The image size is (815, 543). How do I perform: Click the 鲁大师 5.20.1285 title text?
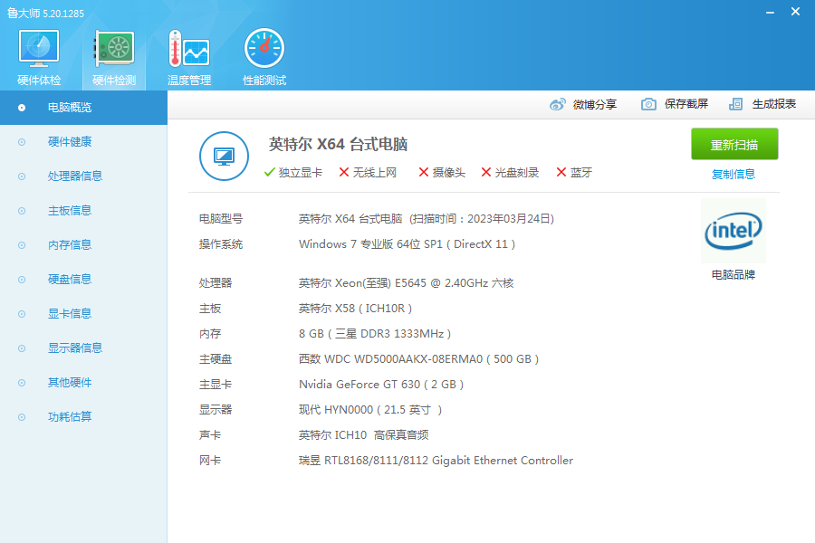coord(46,13)
